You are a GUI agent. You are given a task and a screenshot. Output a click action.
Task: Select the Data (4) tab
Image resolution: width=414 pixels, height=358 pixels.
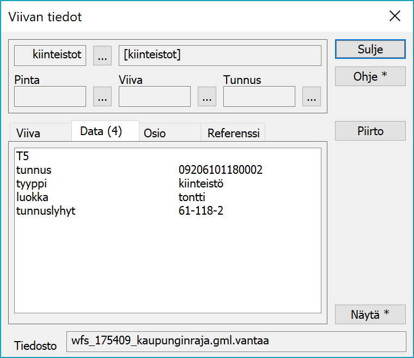[101, 131]
